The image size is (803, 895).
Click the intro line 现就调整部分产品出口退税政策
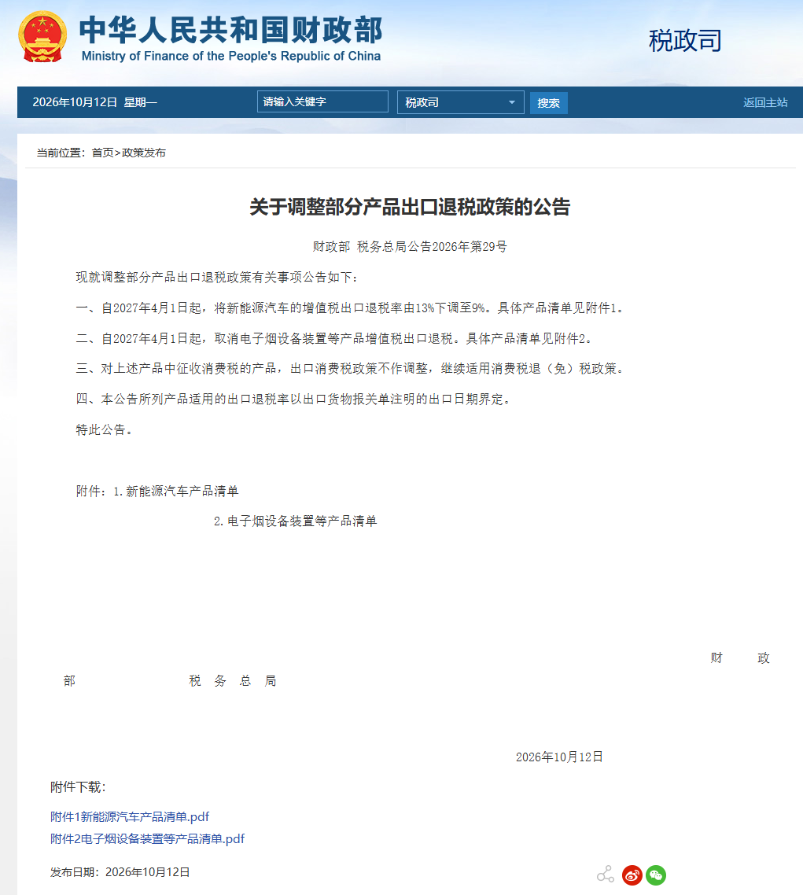coord(217,278)
